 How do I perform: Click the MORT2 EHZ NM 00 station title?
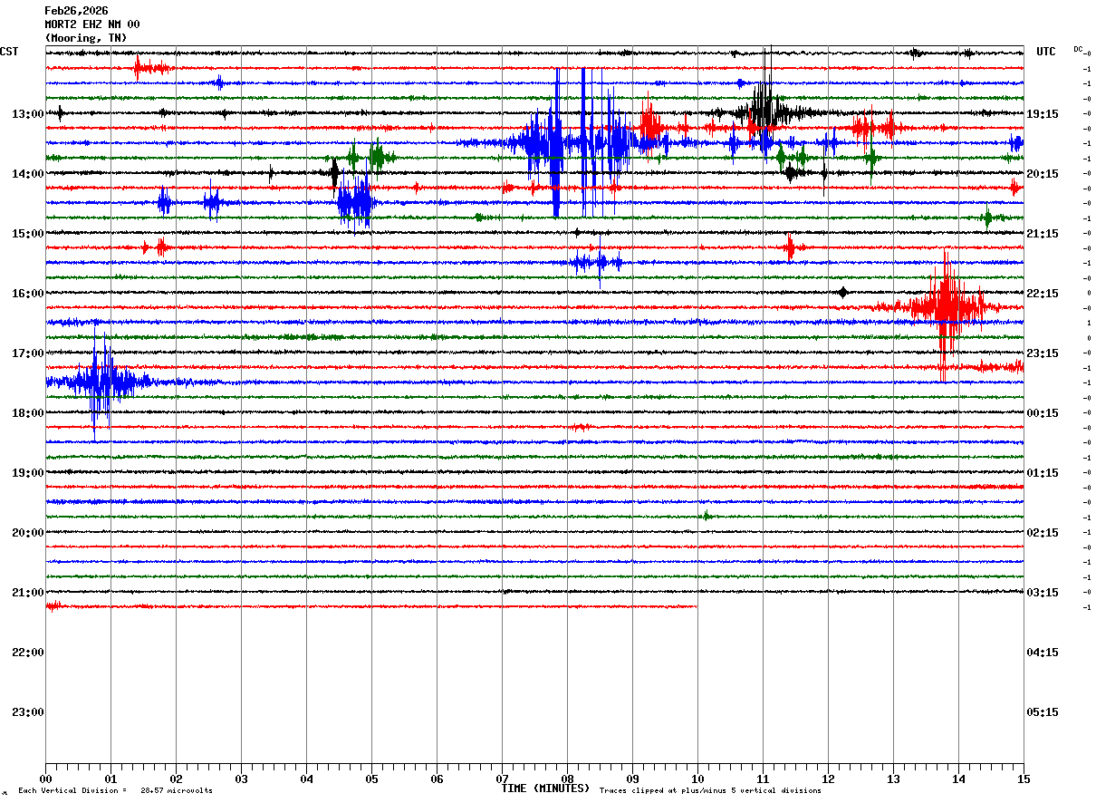(91, 24)
